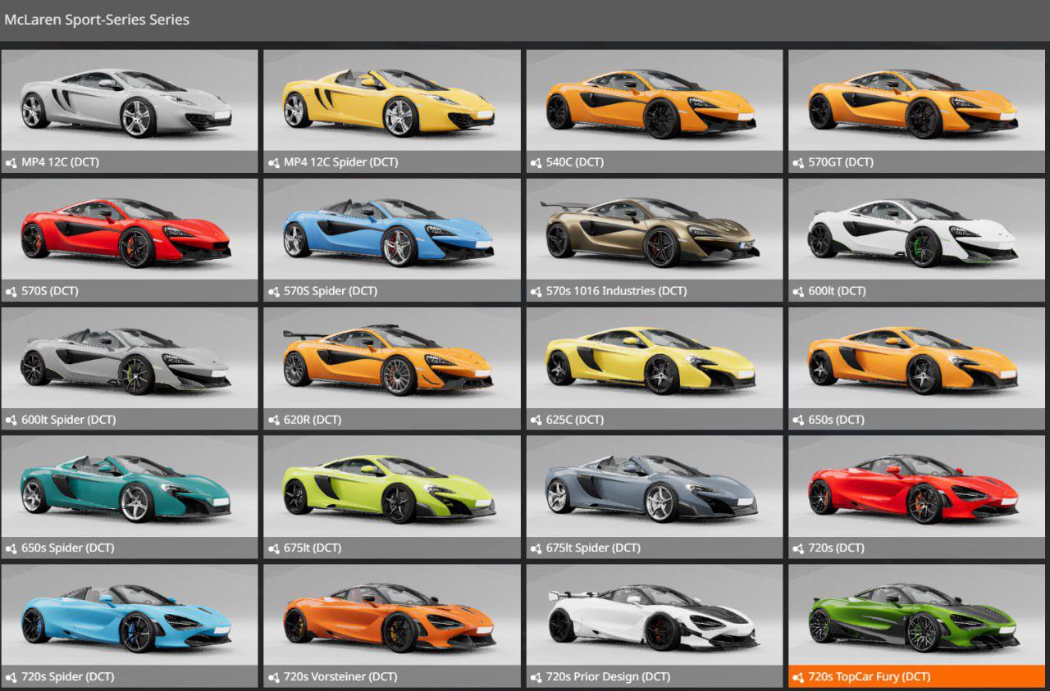
Task: Click the icon beside 620R (DCT) label
Action: click(273, 420)
